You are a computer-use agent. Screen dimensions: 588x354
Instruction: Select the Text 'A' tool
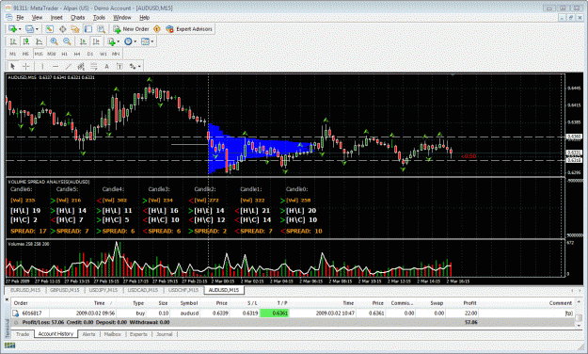coord(106,67)
